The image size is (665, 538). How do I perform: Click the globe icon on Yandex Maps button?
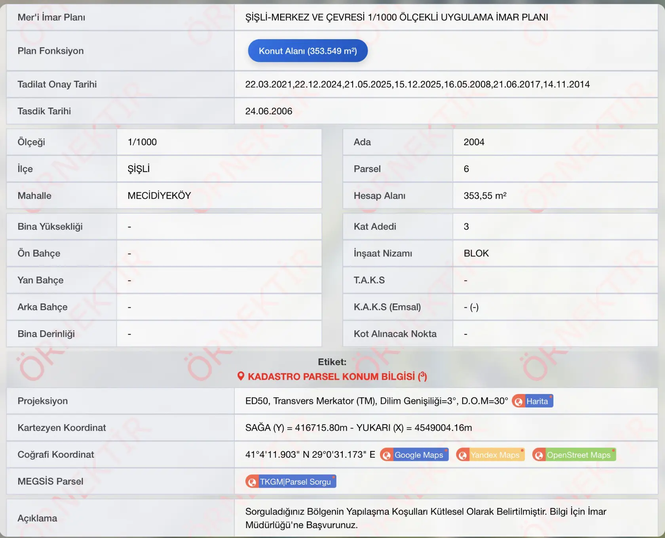pos(462,455)
